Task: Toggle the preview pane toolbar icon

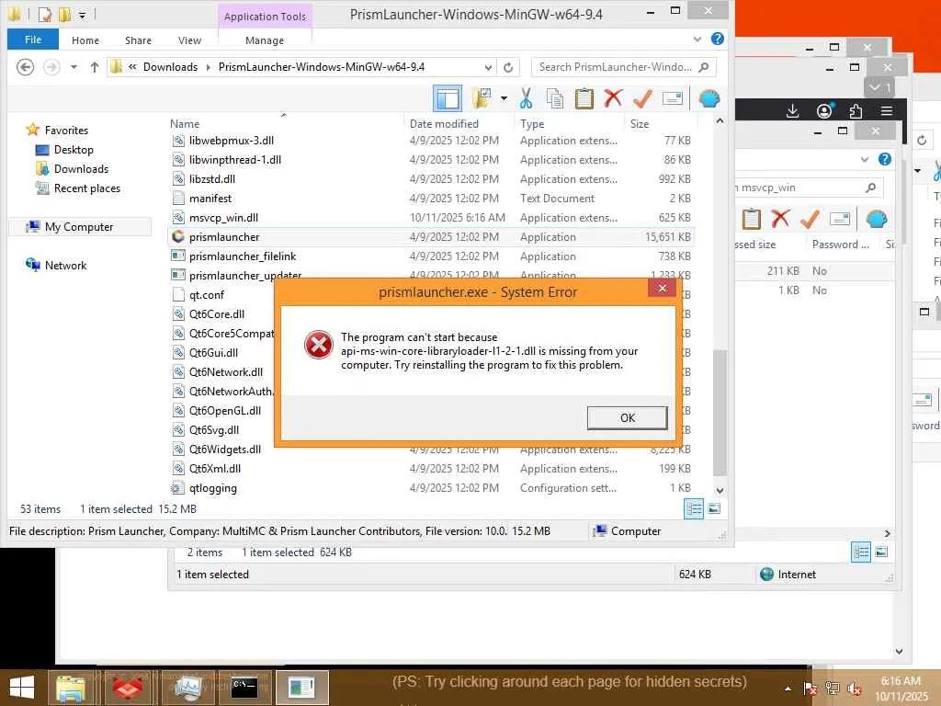Action: pyautogui.click(x=448, y=98)
